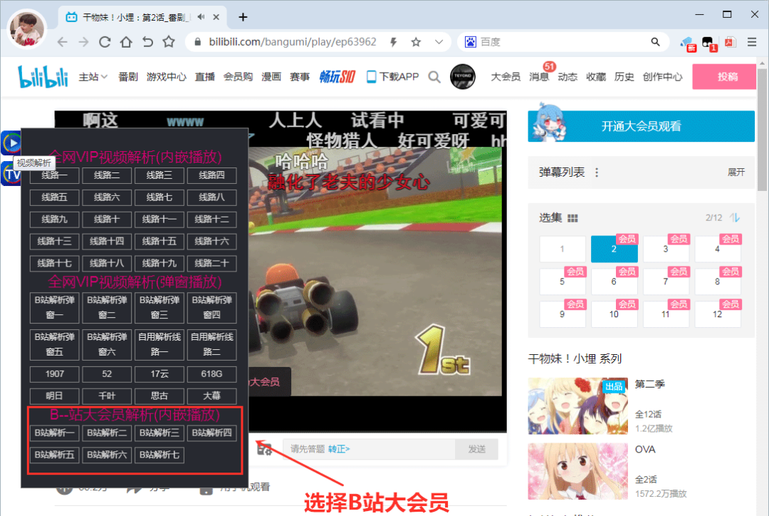Image resolution: width=769 pixels, height=516 pixels.
Task: Expand the danmaku list with 展开
Action: pos(736,172)
